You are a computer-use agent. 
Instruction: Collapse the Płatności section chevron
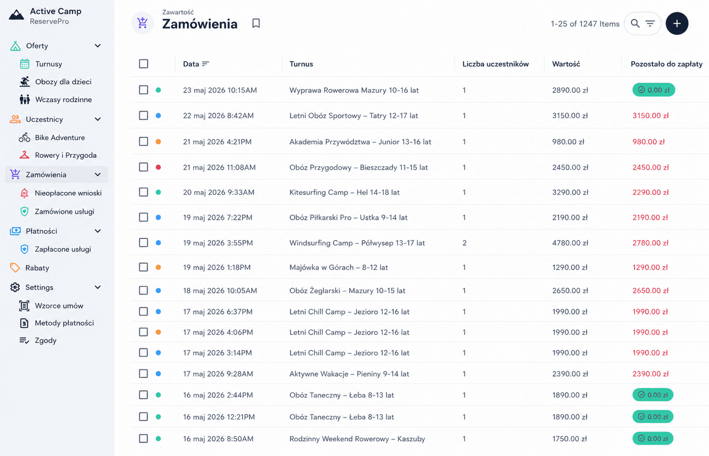tap(98, 231)
